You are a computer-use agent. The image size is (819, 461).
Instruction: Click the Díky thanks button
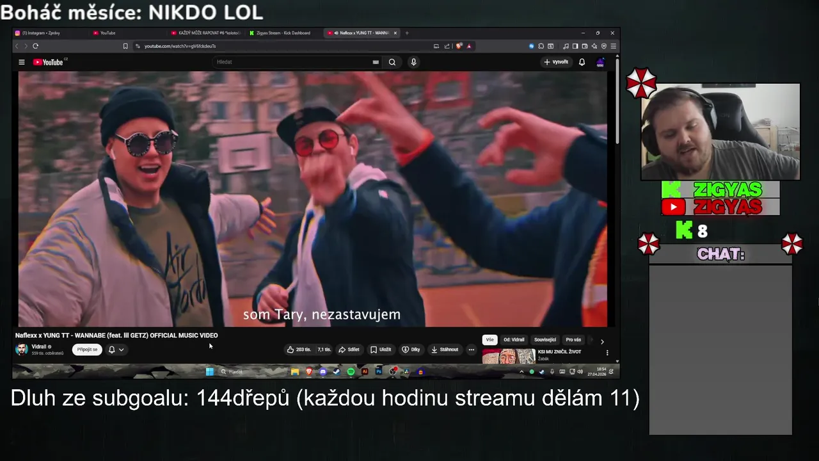tap(411, 350)
